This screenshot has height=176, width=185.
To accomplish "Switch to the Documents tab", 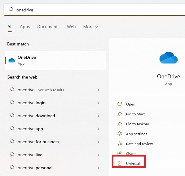I will pyautogui.click(x=48, y=27).
